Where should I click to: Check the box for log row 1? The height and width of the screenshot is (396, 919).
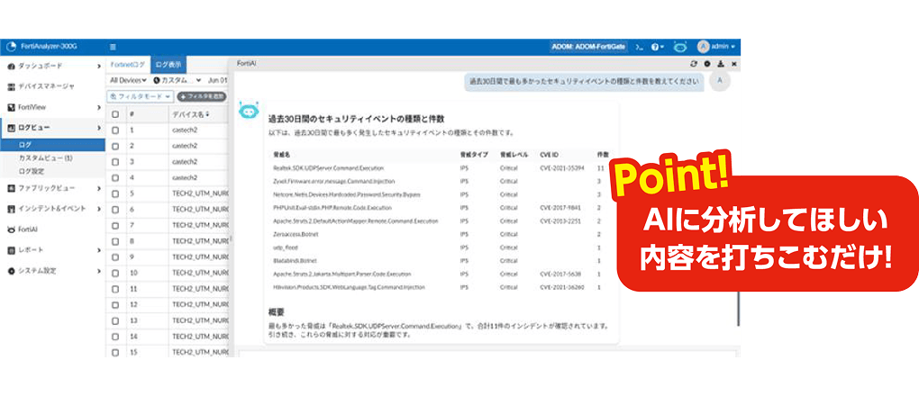[x=115, y=130]
